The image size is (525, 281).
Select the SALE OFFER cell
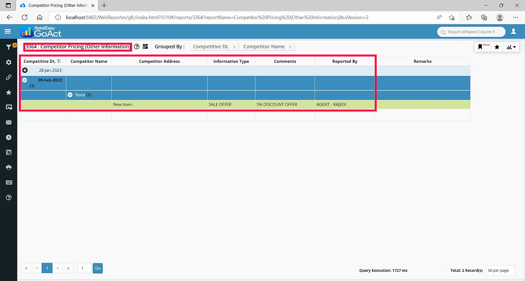pyautogui.click(x=231, y=104)
